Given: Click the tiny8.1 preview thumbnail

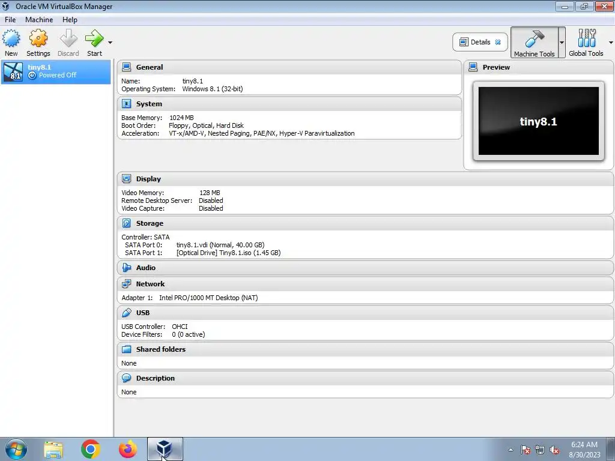Looking at the screenshot, I should point(539,121).
